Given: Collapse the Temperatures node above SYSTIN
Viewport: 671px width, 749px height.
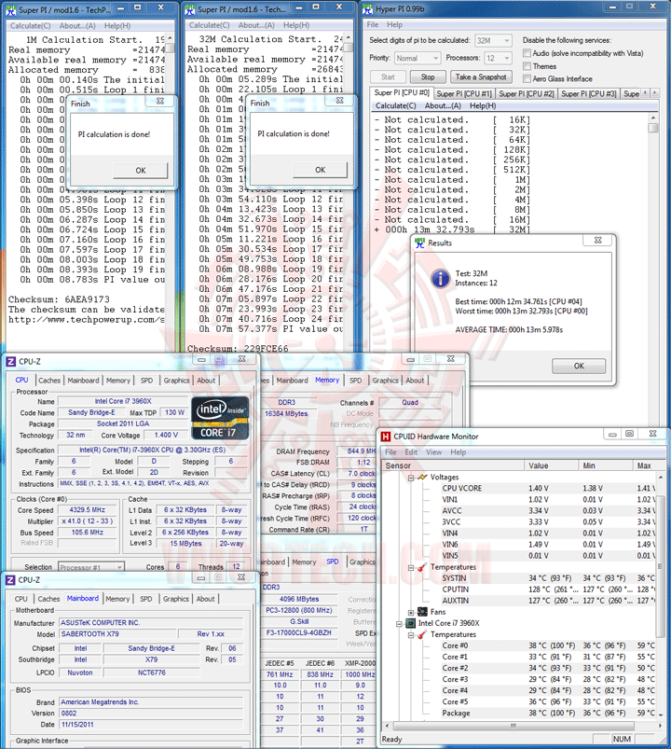Looking at the screenshot, I should (x=411, y=567).
